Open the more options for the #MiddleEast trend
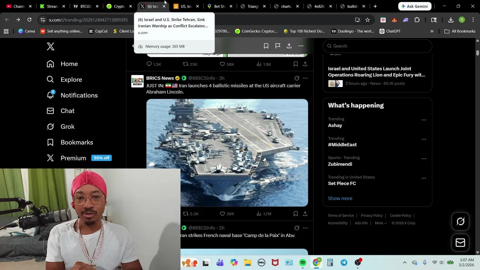This screenshot has width=480, height=270. tap(424, 139)
